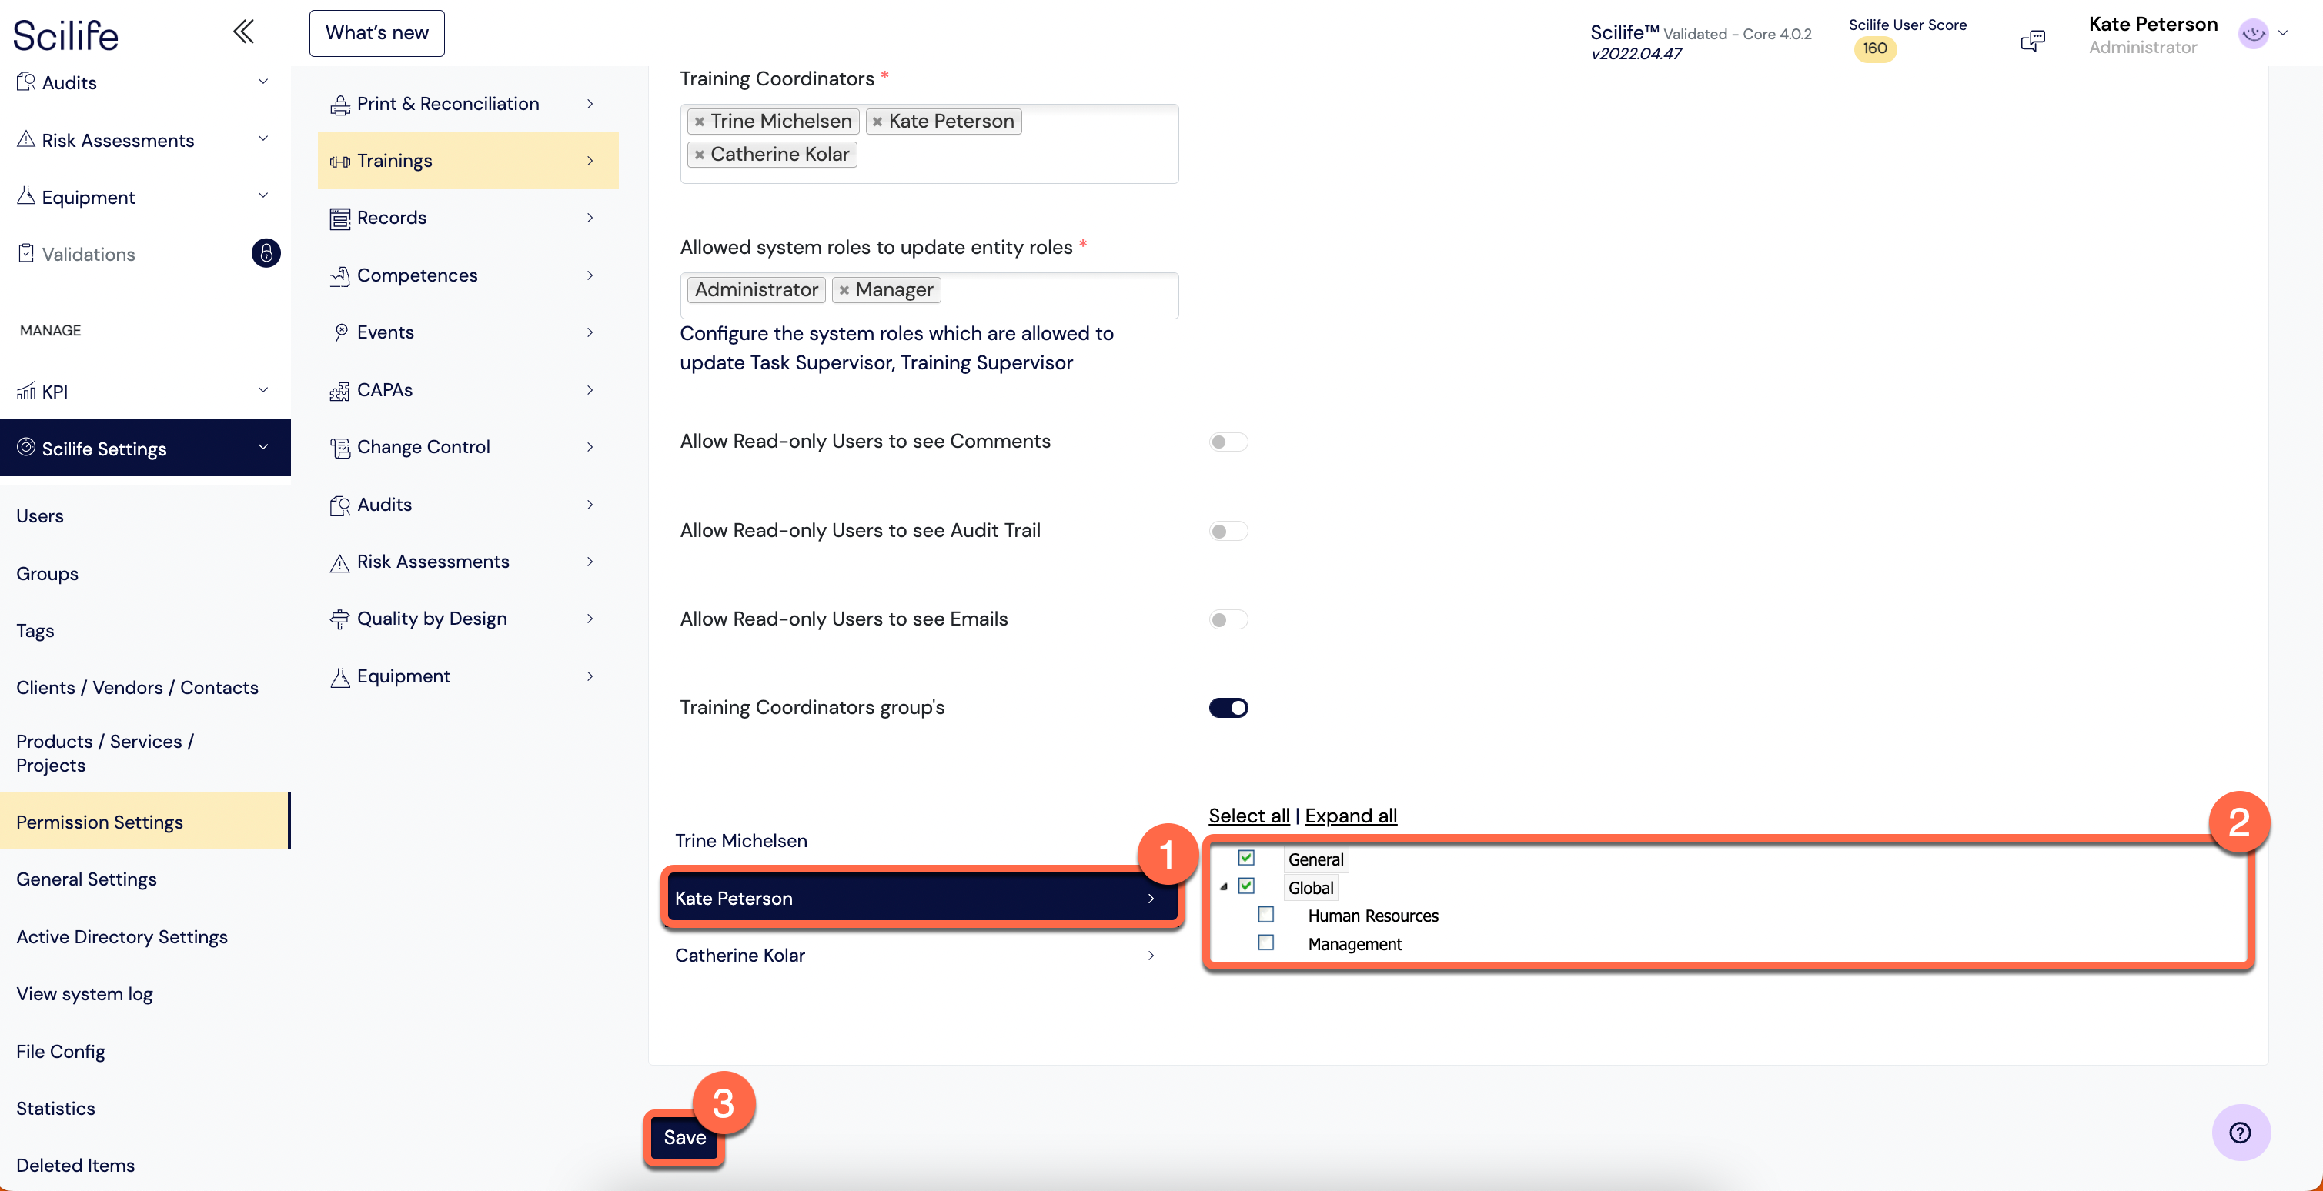Expand Kate Peterson row chevron
This screenshot has height=1191, width=2323.
pos(1151,899)
